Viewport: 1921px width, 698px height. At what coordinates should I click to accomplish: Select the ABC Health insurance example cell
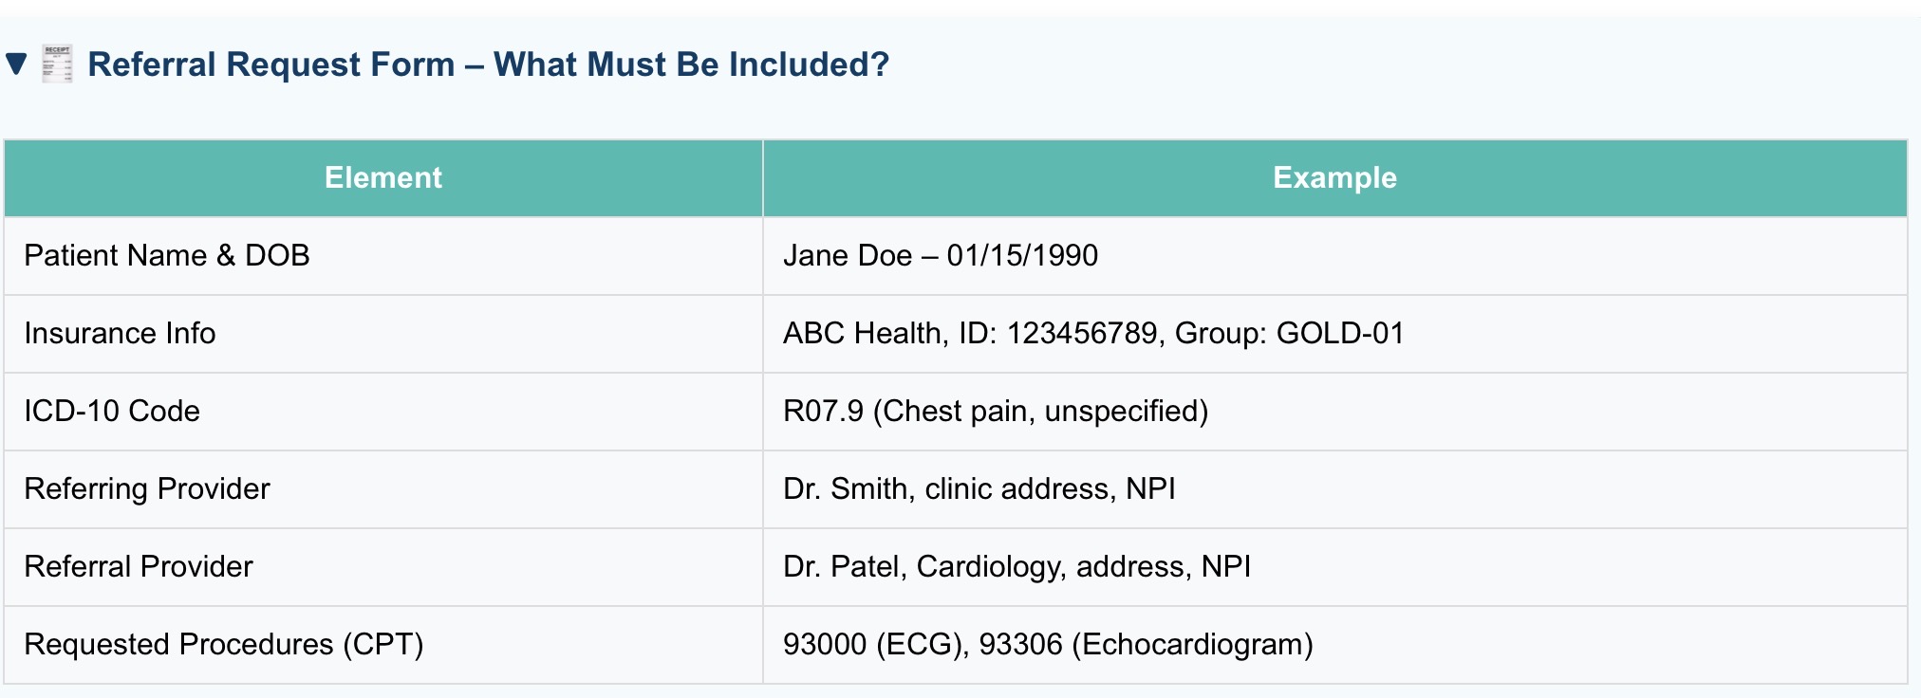[1334, 334]
